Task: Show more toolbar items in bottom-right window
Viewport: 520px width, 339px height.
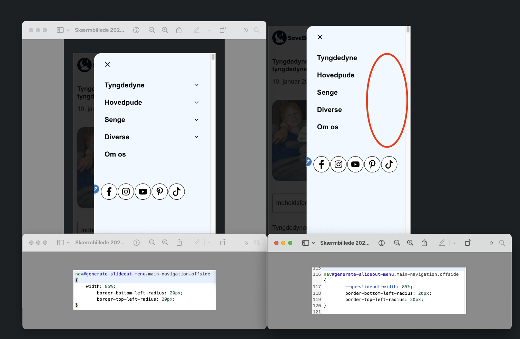Action: [x=491, y=243]
